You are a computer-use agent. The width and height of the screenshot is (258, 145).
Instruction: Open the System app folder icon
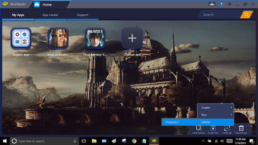pyautogui.click(x=21, y=38)
